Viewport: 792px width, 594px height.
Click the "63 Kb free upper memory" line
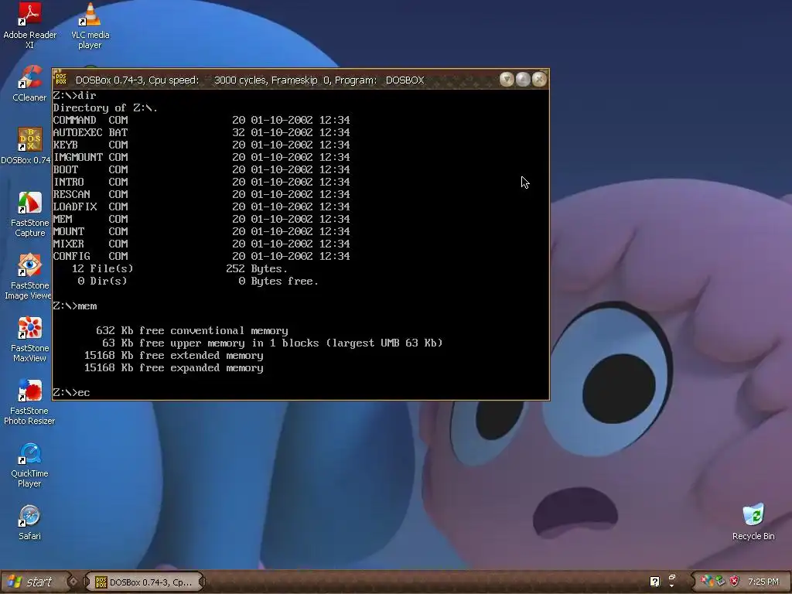272,343
